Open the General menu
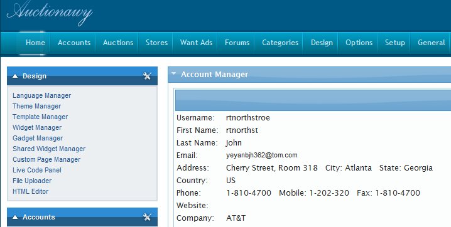The image size is (451, 227). point(431,43)
